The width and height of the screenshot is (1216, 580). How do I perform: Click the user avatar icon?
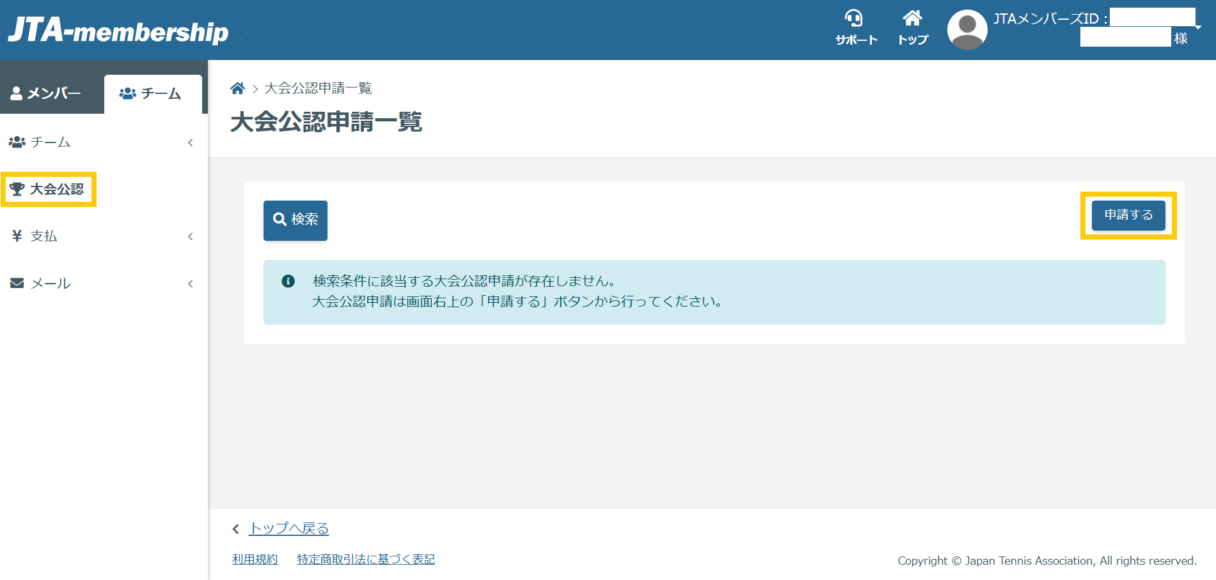[967, 29]
